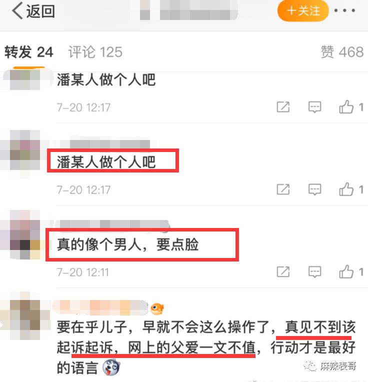This screenshot has height=382, width=368.
Task: Open the first commenter's blurred avatar
Action: (25, 79)
